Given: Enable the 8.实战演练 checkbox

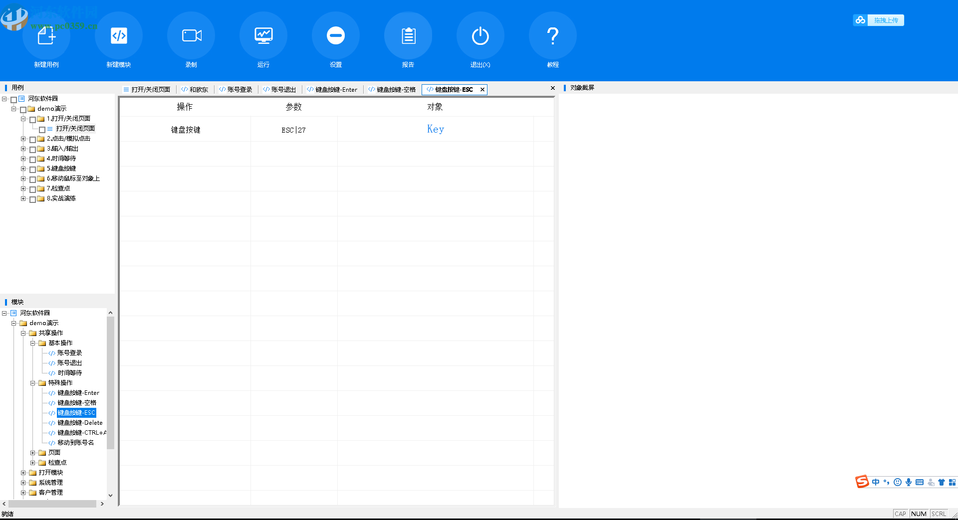Looking at the screenshot, I should tap(32, 199).
